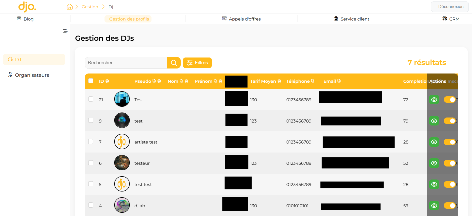The height and width of the screenshot is (216, 472).
Task: Click the home icon in breadcrumb
Action: 69,7
